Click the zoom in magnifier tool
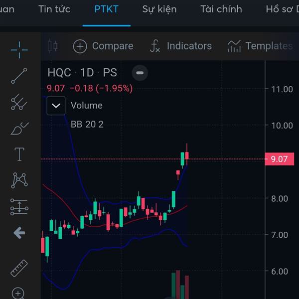Image resolution: width=299 pixels, height=299 pixels. coord(18,293)
